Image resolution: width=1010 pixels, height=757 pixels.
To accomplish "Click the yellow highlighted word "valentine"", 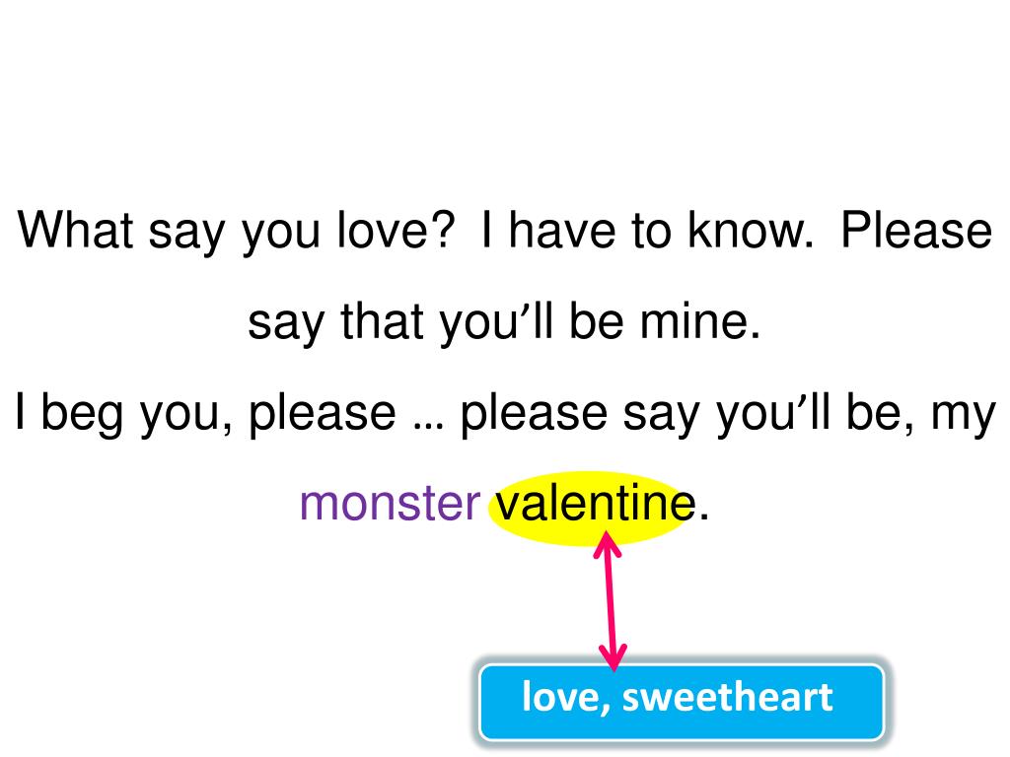I will coord(595,504).
